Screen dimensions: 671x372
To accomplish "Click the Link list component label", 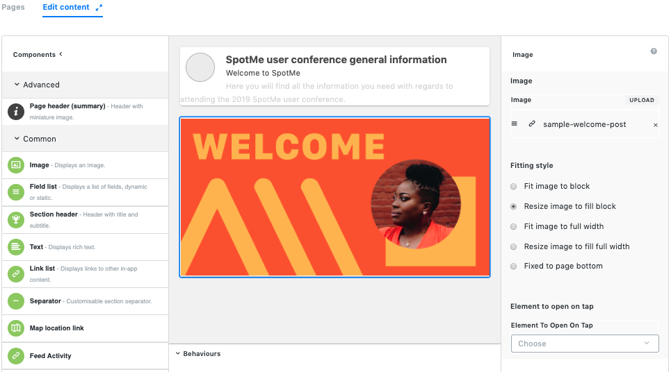I will tap(42, 269).
